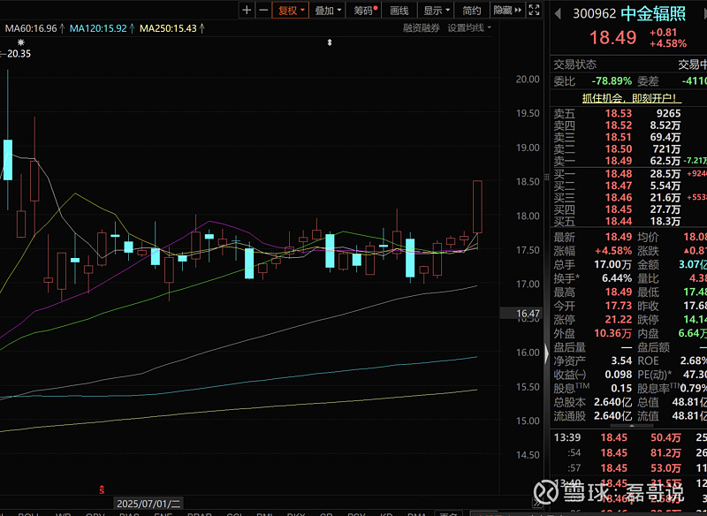Viewport: 707px width, 516px height.
Task: Click the panel divider grip handle
Action: [547, 177]
